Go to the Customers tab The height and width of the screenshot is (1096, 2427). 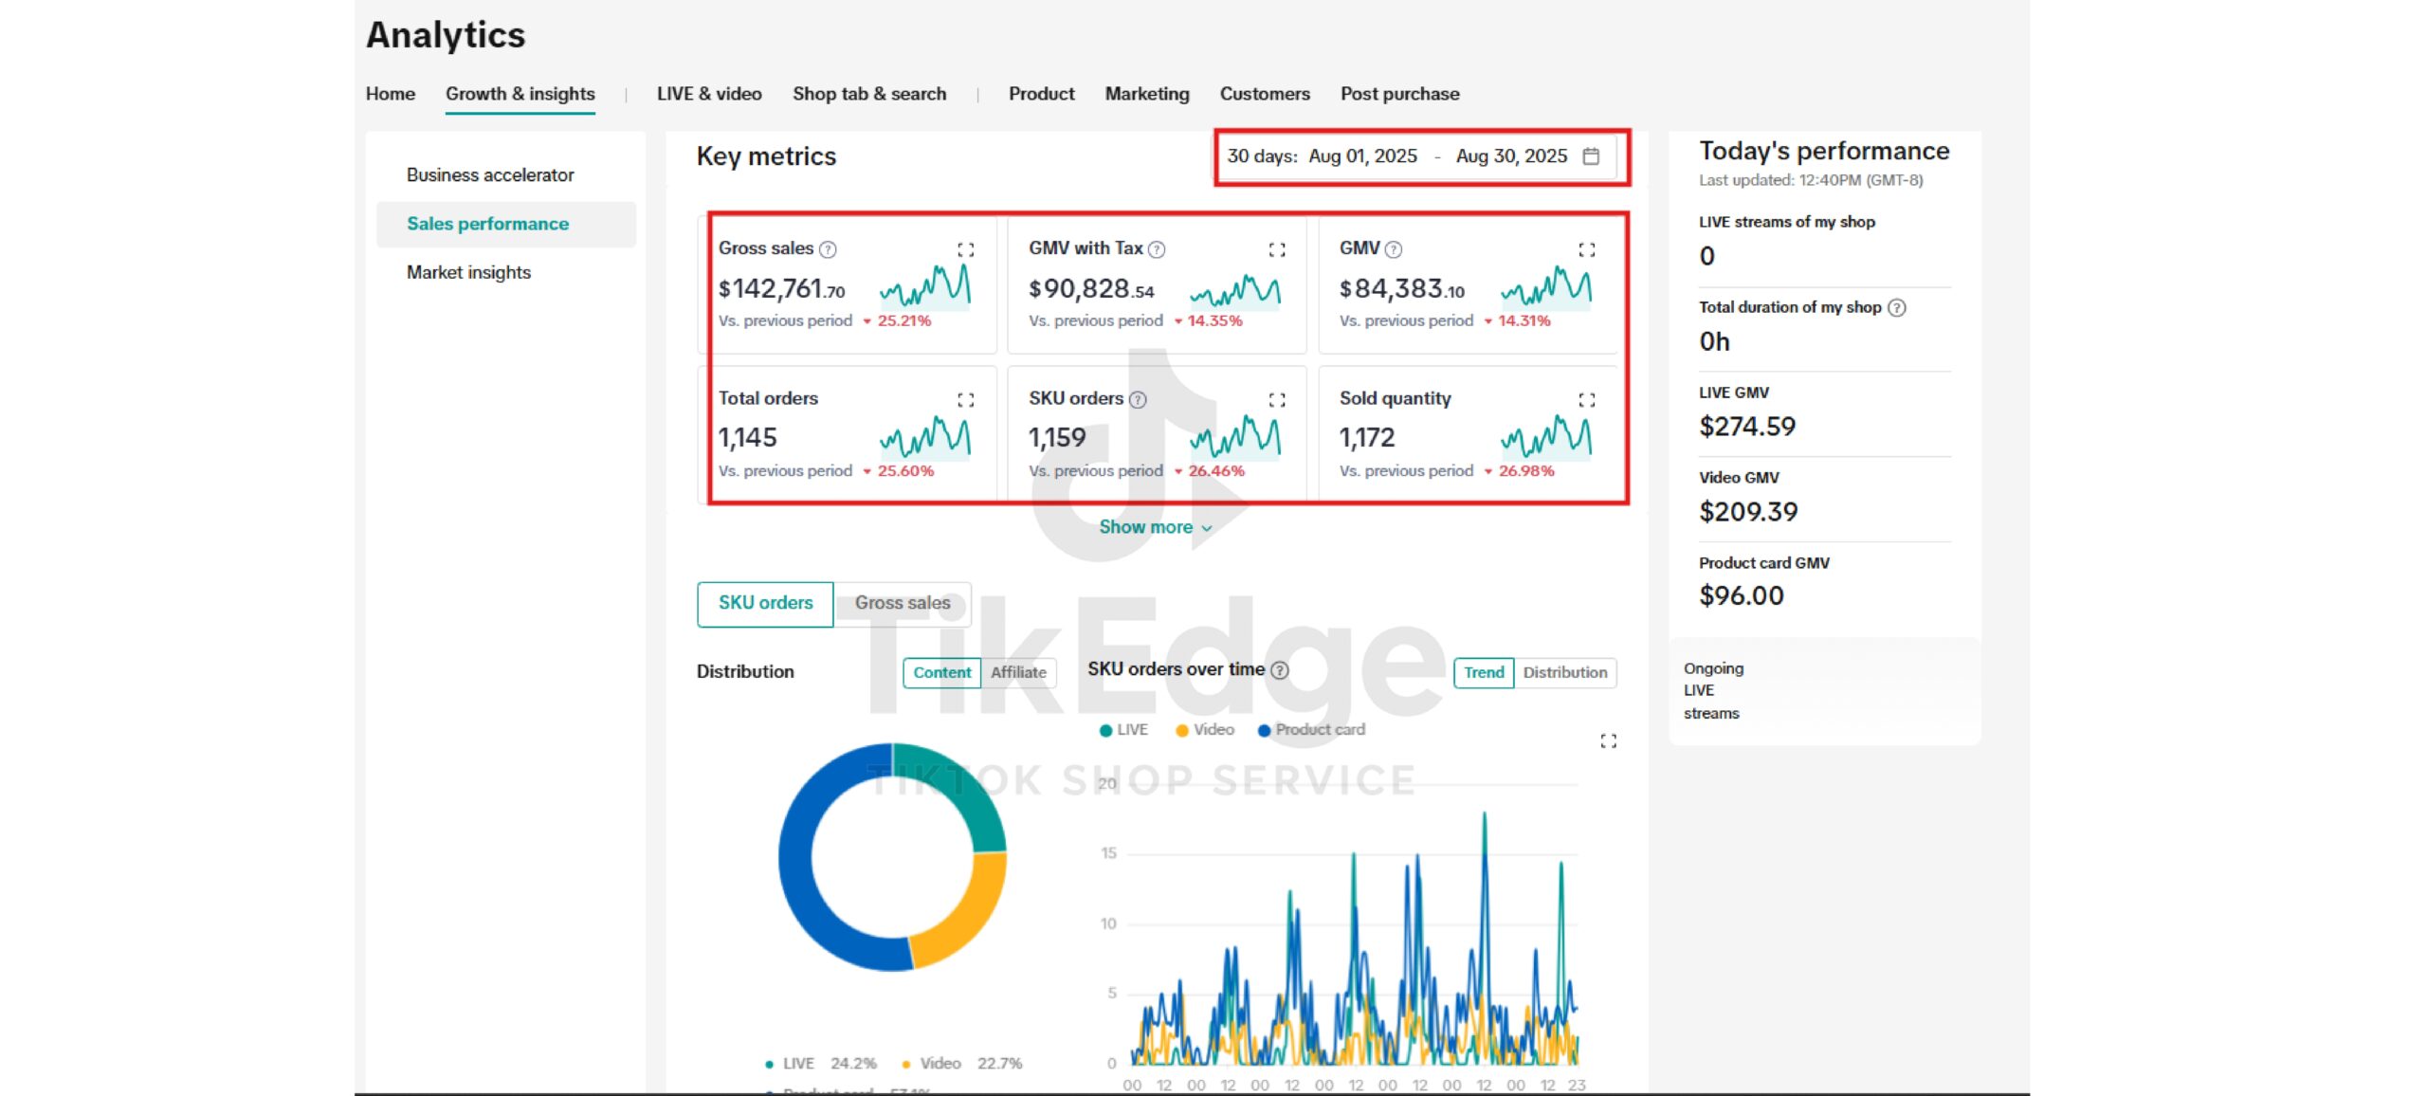(1264, 94)
